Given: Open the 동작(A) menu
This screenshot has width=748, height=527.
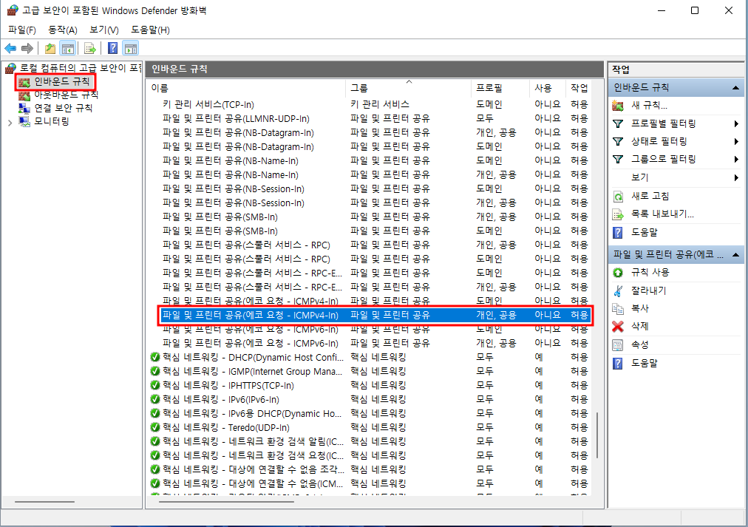Looking at the screenshot, I should point(63,30).
